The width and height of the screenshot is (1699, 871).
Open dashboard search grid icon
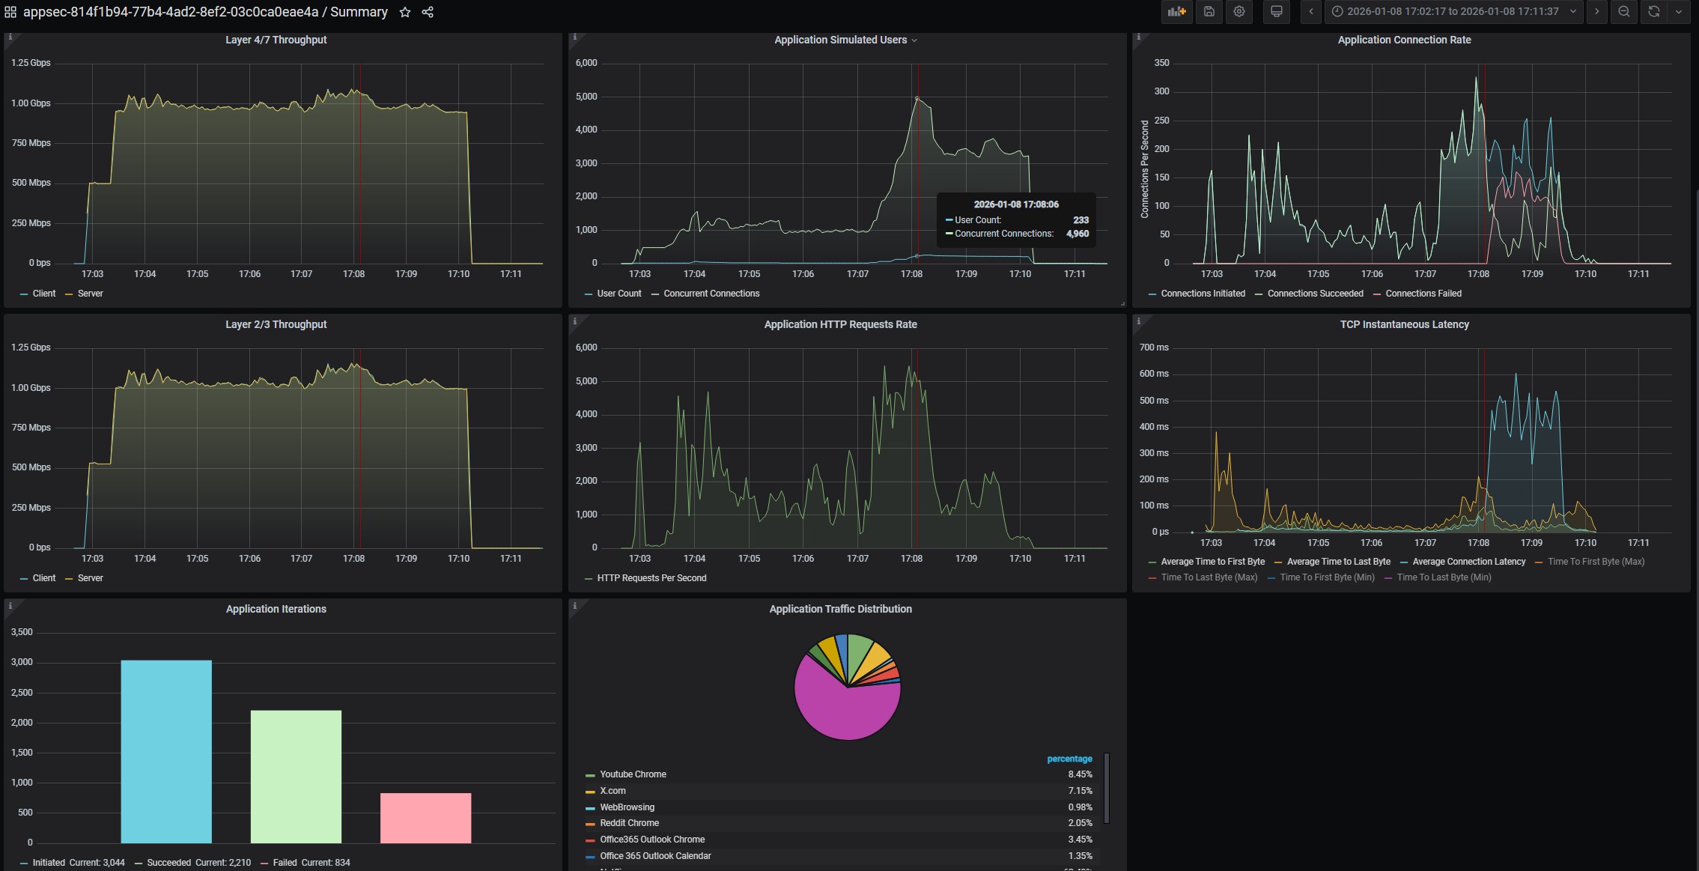10,12
